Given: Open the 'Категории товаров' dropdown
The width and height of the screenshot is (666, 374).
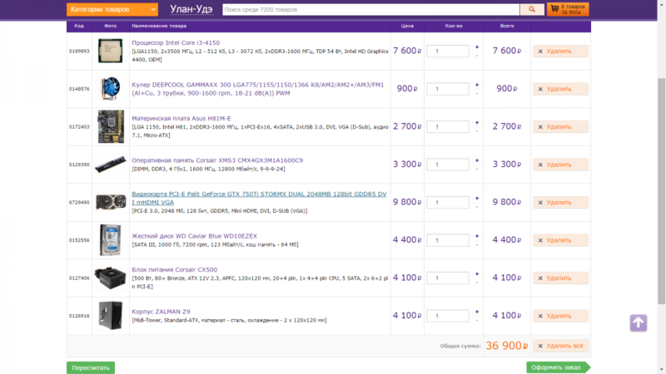Looking at the screenshot, I should pos(112,9).
